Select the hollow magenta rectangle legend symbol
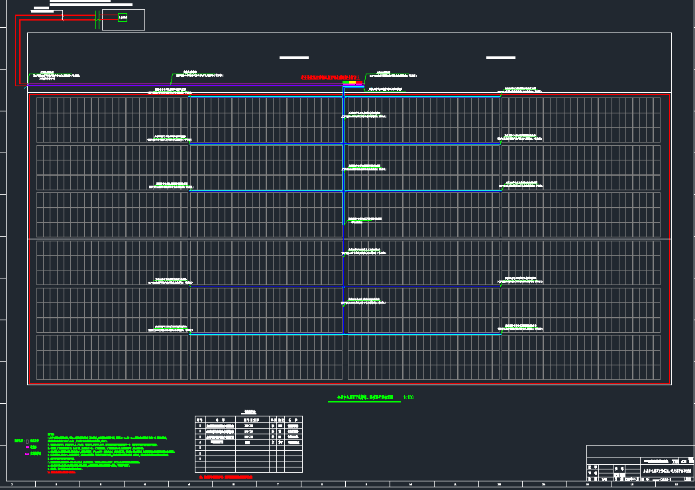 [x=27, y=454]
